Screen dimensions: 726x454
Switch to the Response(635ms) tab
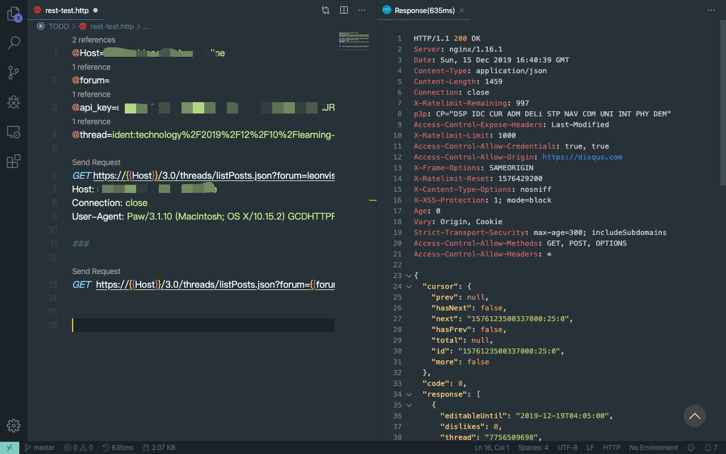click(424, 10)
